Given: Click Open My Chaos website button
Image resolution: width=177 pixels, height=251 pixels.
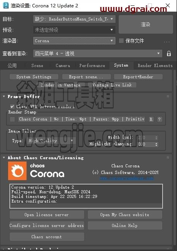Looking at the screenshot, I should 125,215.
